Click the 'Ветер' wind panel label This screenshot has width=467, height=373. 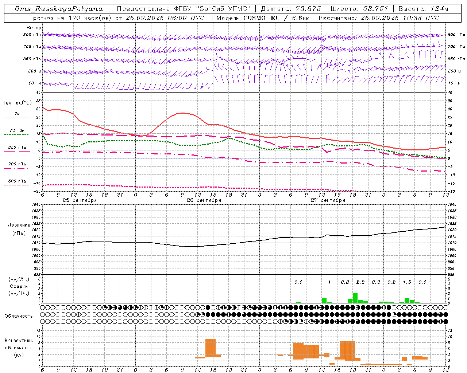[x=34, y=28]
